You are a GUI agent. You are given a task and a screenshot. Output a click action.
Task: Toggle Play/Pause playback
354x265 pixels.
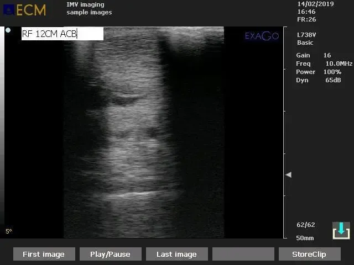pos(111,254)
